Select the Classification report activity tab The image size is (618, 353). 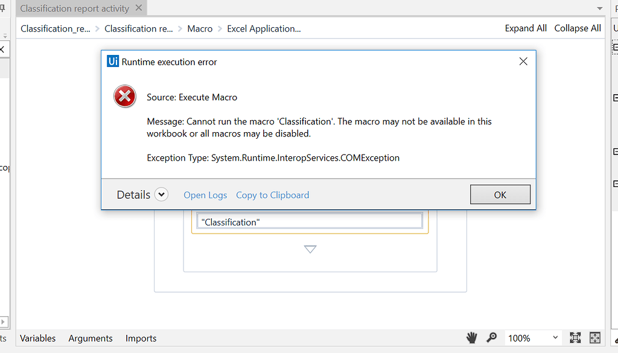(x=74, y=8)
